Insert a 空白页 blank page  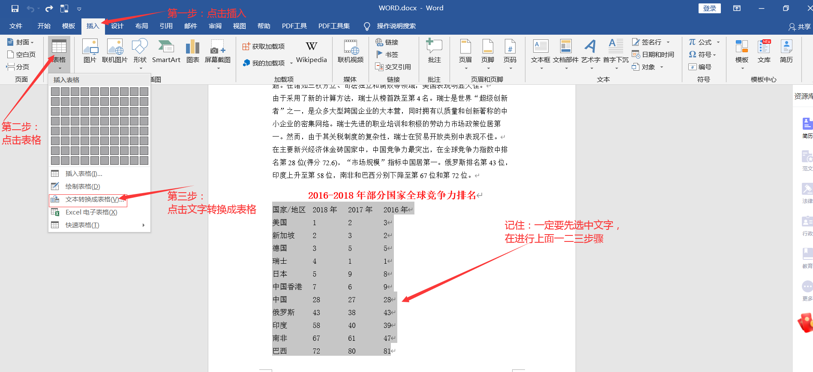(x=21, y=54)
